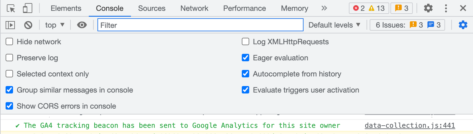Clear the console with the clear icon
473x134 pixels.
pyautogui.click(x=28, y=25)
